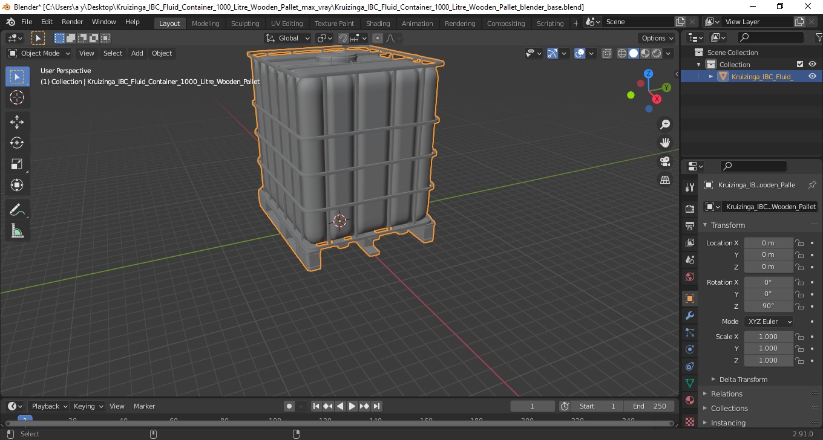
Task: Select the Transform tool
Action: click(x=17, y=185)
